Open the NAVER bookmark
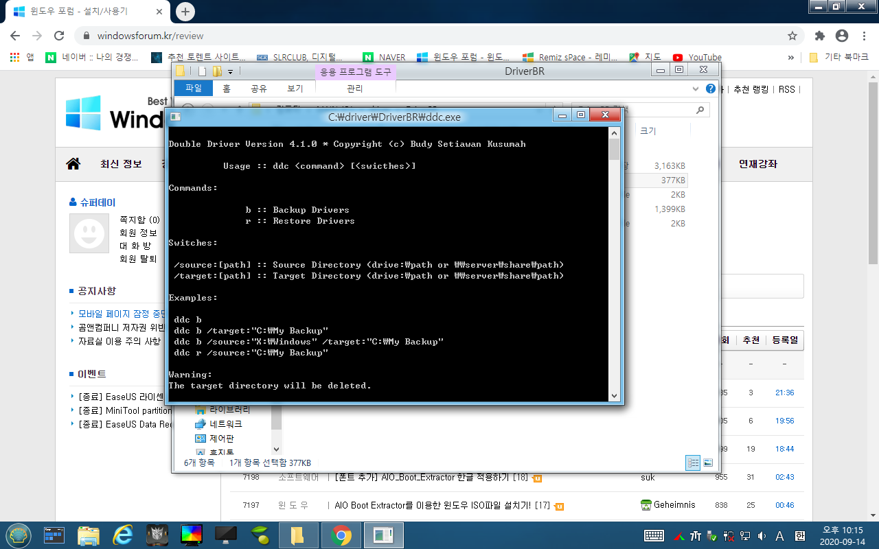The image size is (879, 549). click(385, 58)
